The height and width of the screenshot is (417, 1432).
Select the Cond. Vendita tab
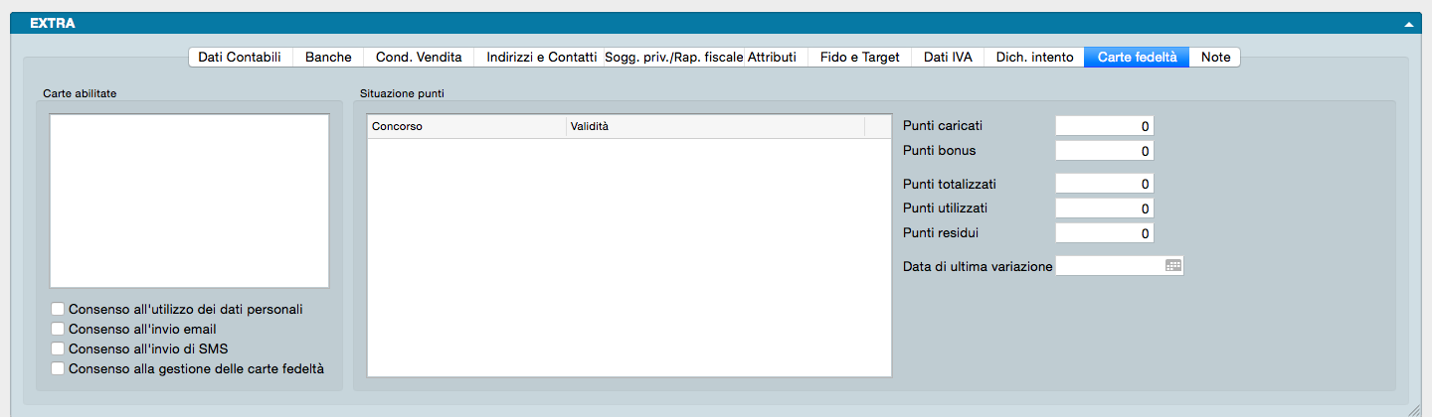419,58
